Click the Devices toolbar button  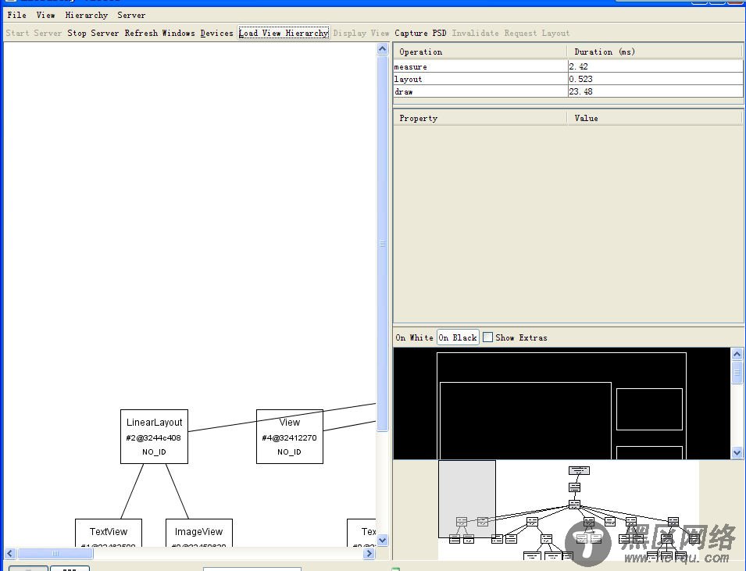(x=217, y=34)
